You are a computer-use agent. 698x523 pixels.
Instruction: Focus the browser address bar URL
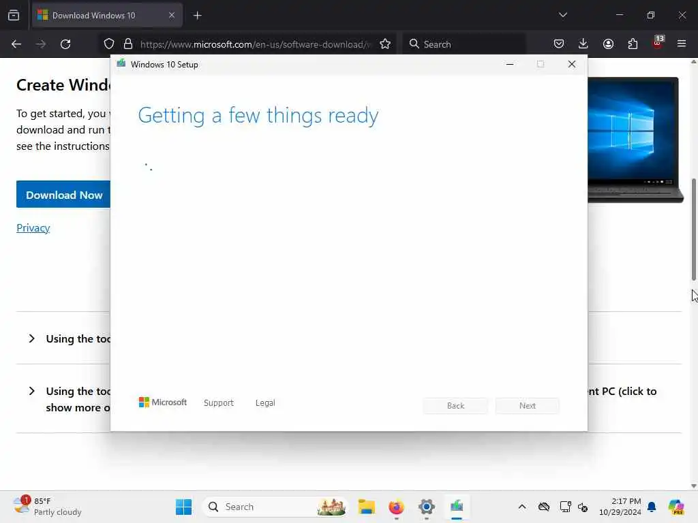coord(255,44)
